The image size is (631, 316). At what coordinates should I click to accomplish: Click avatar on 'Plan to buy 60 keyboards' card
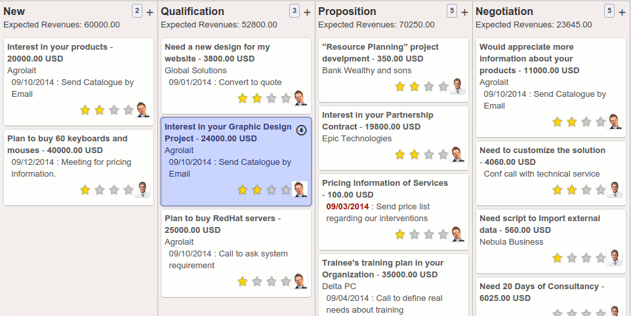(x=142, y=190)
